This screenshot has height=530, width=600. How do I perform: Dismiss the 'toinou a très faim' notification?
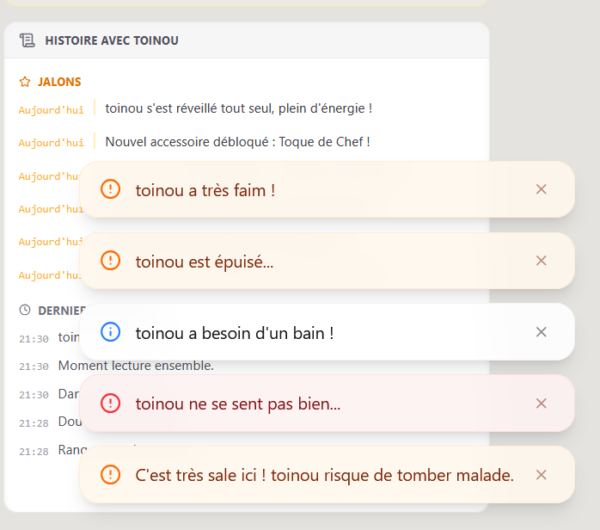tap(541, 189)
